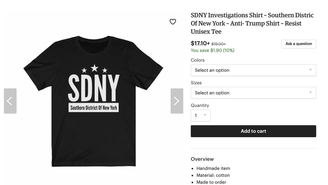328x185 pixels.
Task: Click the Quantity selector arrow icon
Action: pyautogui.click(x=205, y=115)
